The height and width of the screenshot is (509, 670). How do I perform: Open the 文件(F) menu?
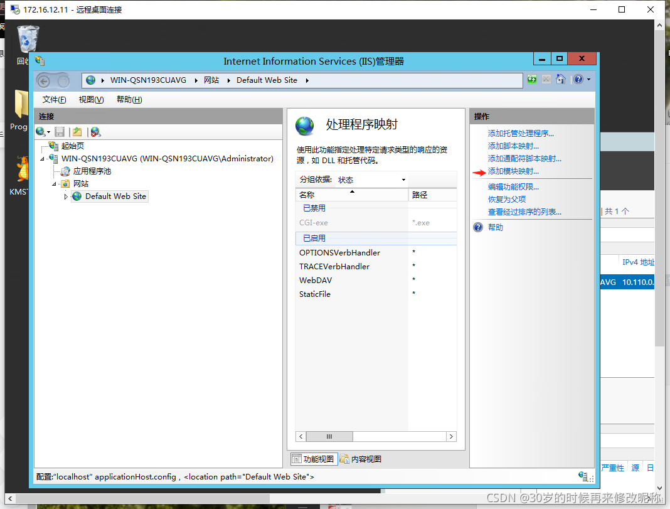(55, 100)
